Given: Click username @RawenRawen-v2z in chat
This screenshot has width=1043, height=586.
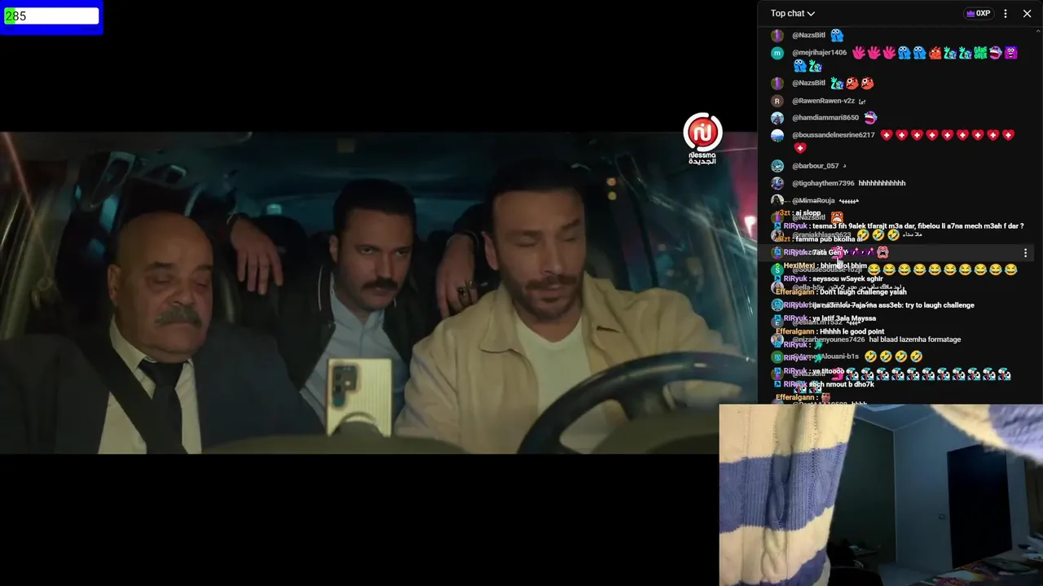Looking at the screenshot, I should pos(823,101).
